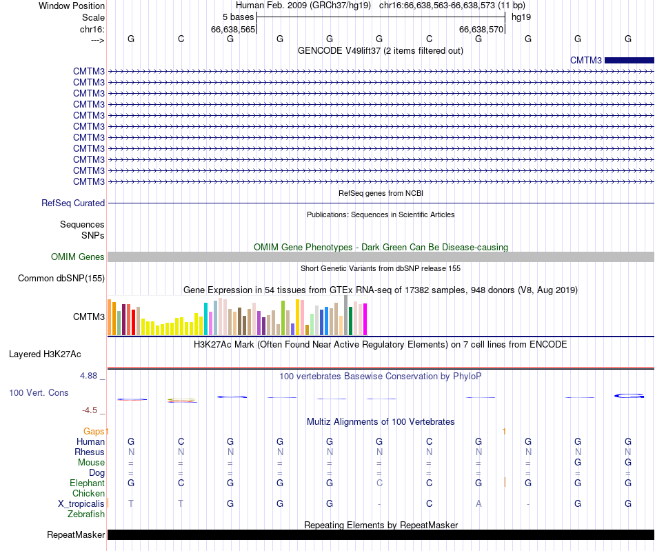Viewport: 655px width, 551px height.
Task: Open 'RefSeq genes from NCBI' track title
Action: (381, 193)
